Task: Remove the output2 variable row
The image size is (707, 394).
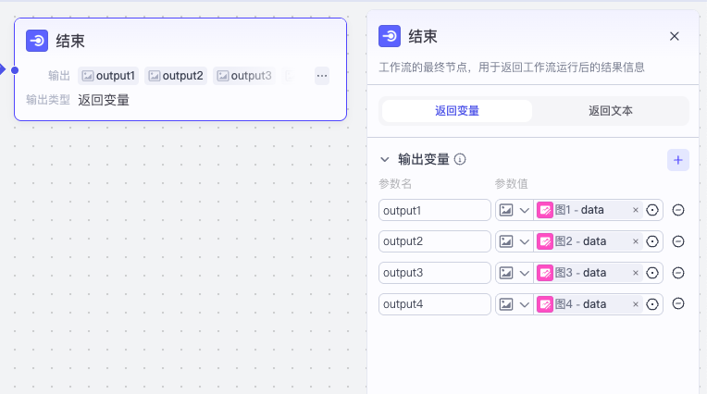Action: (x=678, y=241)
